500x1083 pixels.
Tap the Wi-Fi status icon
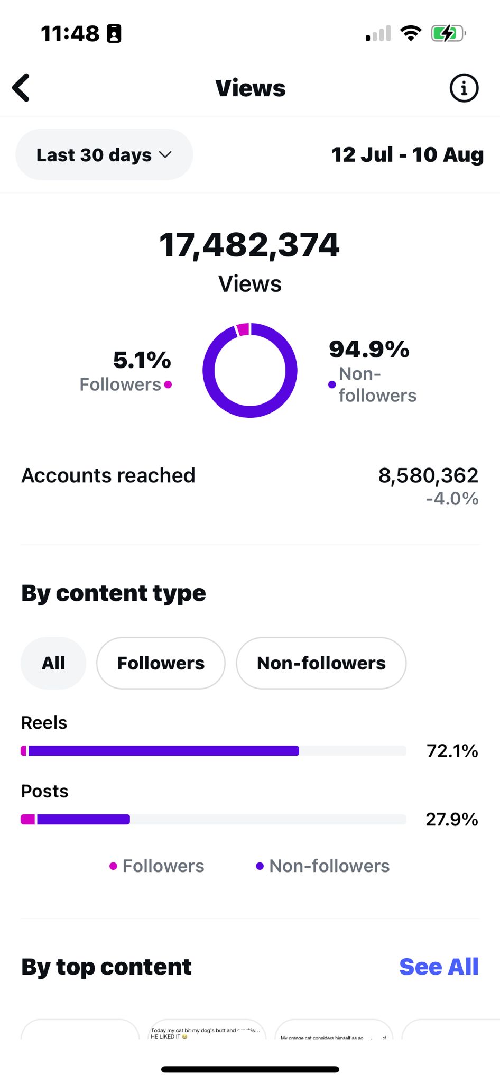pos(411,33)
